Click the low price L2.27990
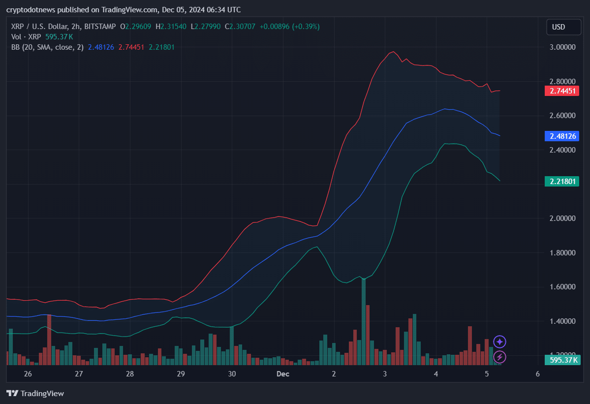Screen dimensions: 590x404 pos(206,27)
